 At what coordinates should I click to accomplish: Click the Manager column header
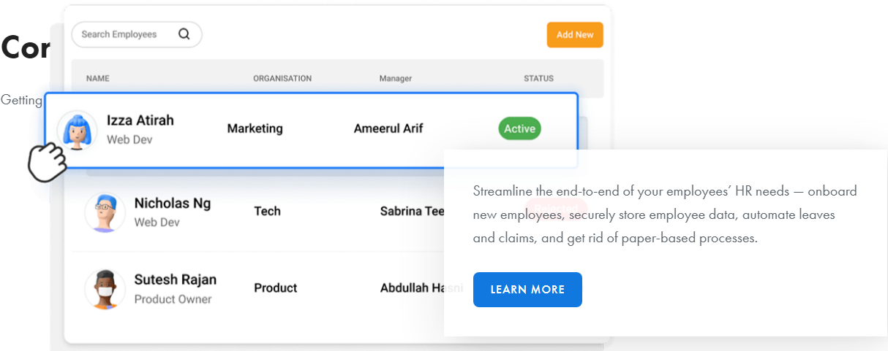click(x=395, y=78)
